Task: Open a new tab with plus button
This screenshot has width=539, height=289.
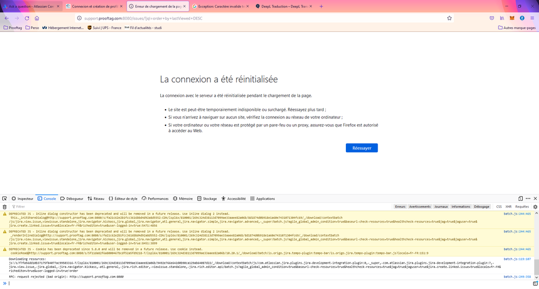Action: click(321, 6)
